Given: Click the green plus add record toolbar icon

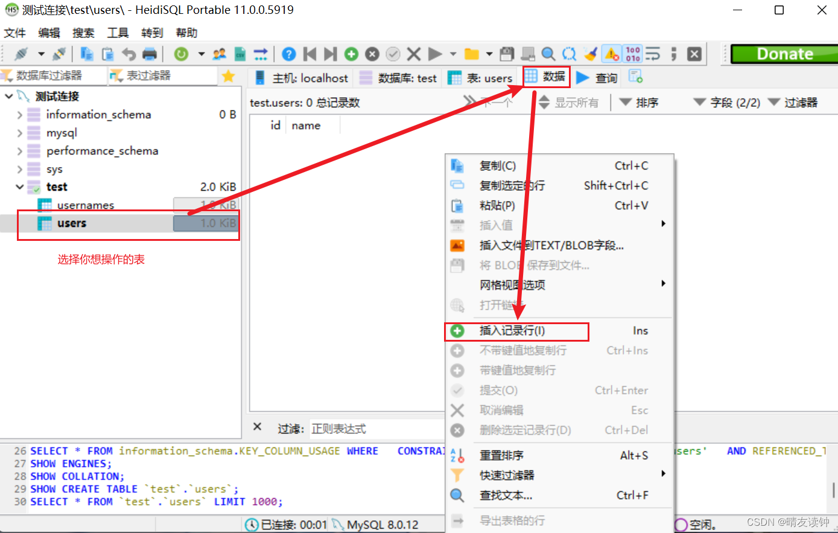Looking at the screenshot, I should click(x=352, y=54).
